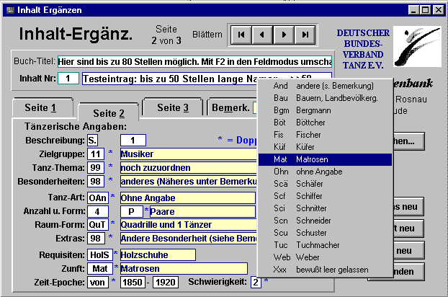The width and height of the screenshot is (448, 297).
Task: Go to previous page arrow button
Action: 262,35
